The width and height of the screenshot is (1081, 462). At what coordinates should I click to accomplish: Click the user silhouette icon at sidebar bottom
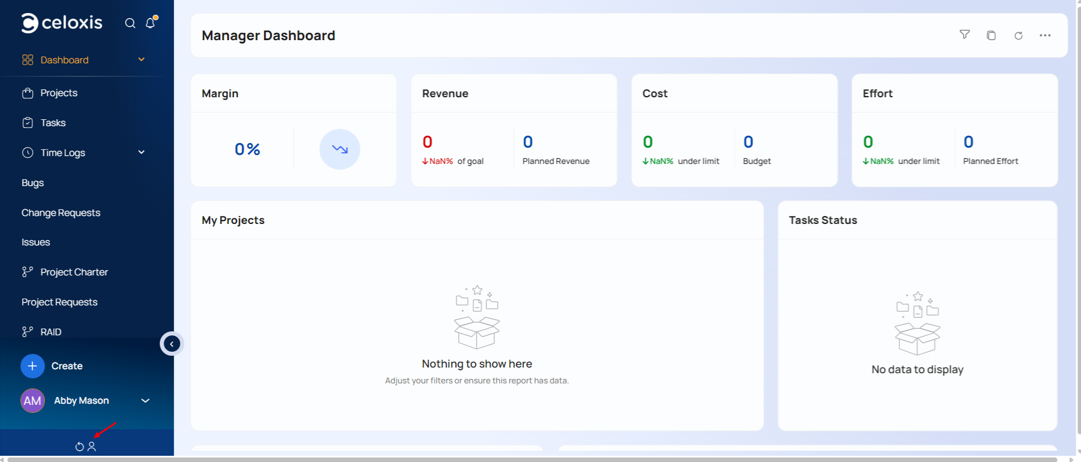tap(92, 447)
